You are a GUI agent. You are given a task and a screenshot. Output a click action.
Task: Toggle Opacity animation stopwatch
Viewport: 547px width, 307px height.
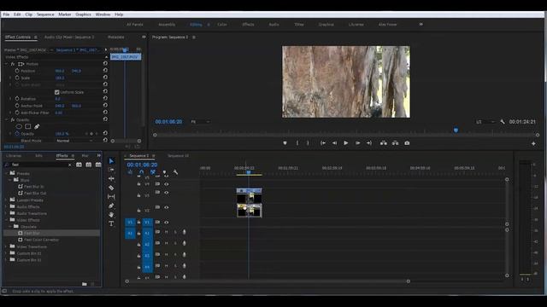click(x=17, y=134)
